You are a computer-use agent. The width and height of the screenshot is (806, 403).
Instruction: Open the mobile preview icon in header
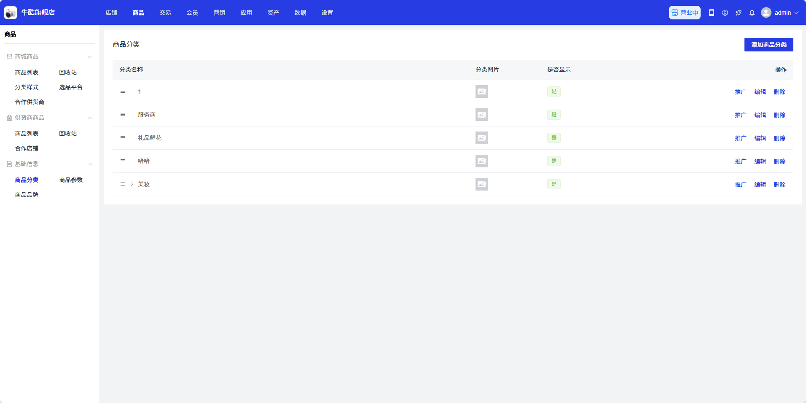(x=712, y=13)
